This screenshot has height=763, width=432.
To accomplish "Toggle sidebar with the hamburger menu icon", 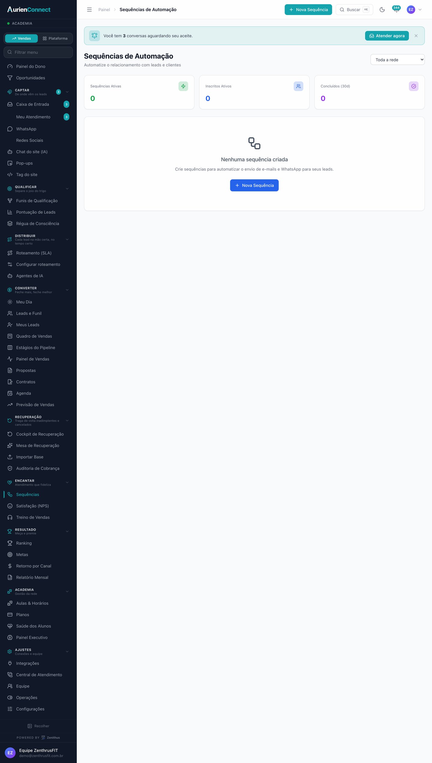I will pyautogui.click(x=89, y=10).
